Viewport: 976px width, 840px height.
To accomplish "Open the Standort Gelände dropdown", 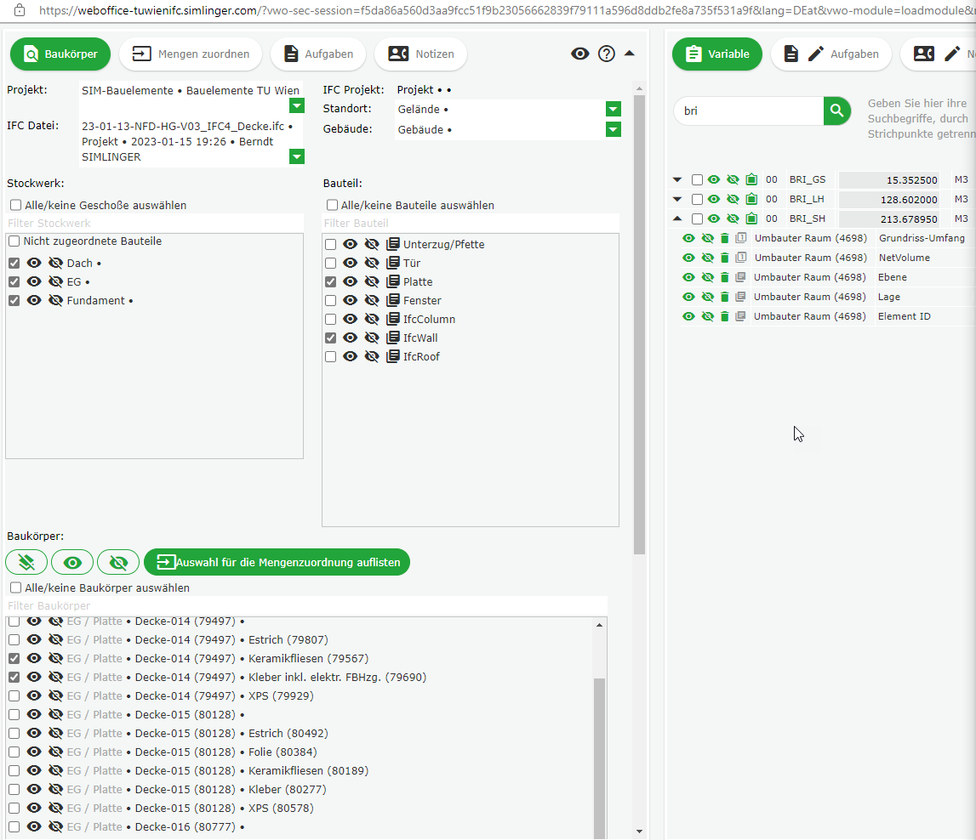I will pyautogui.click(x=613, y=110).
